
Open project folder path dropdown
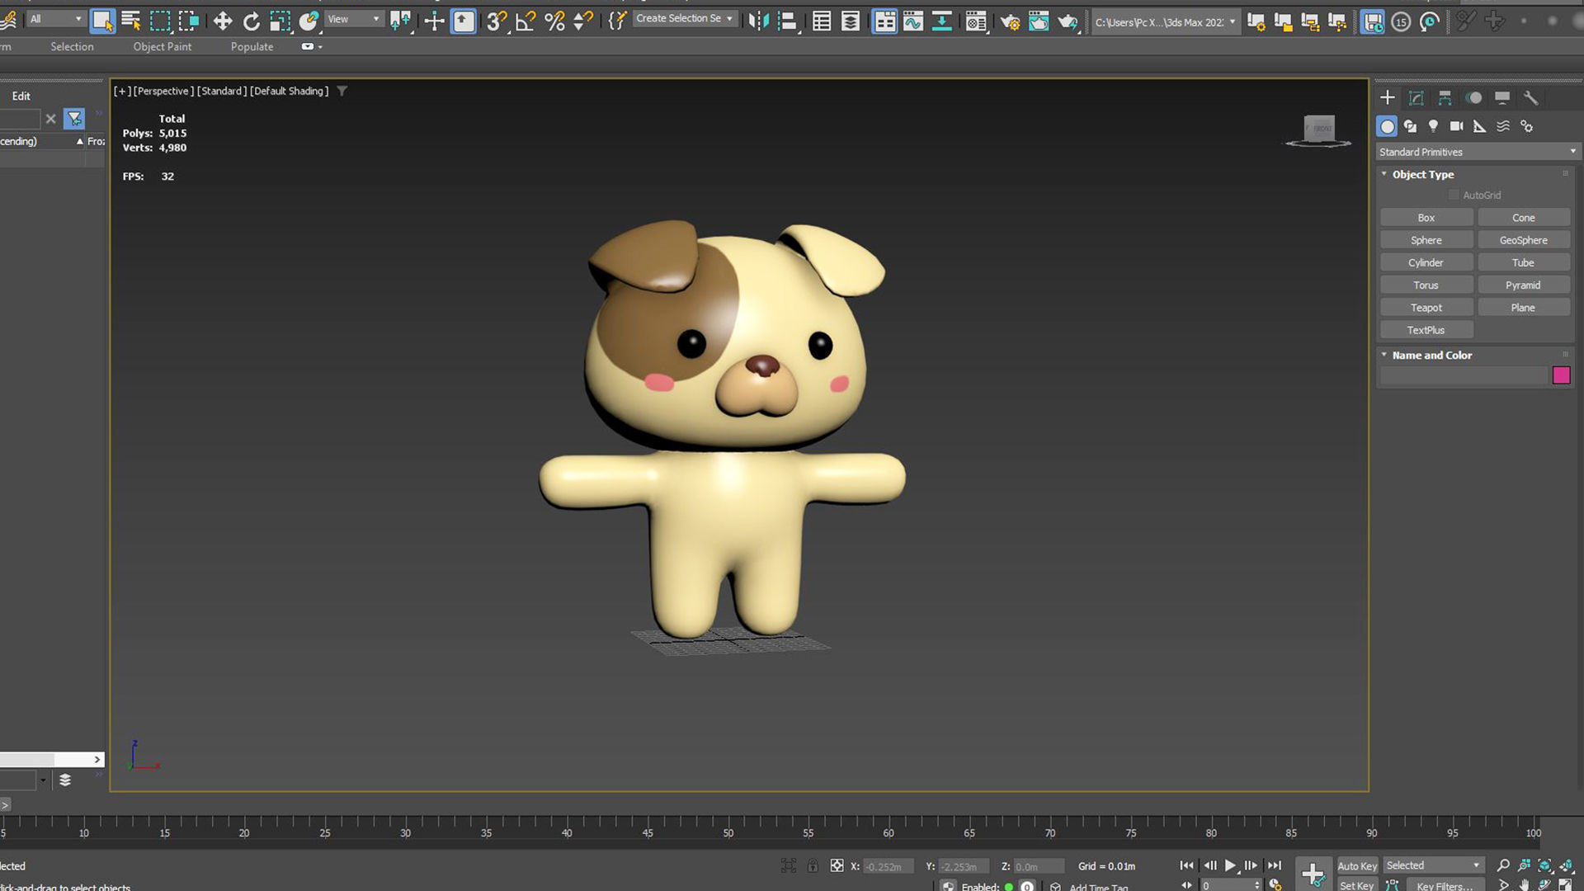(x=1165, y=22)
